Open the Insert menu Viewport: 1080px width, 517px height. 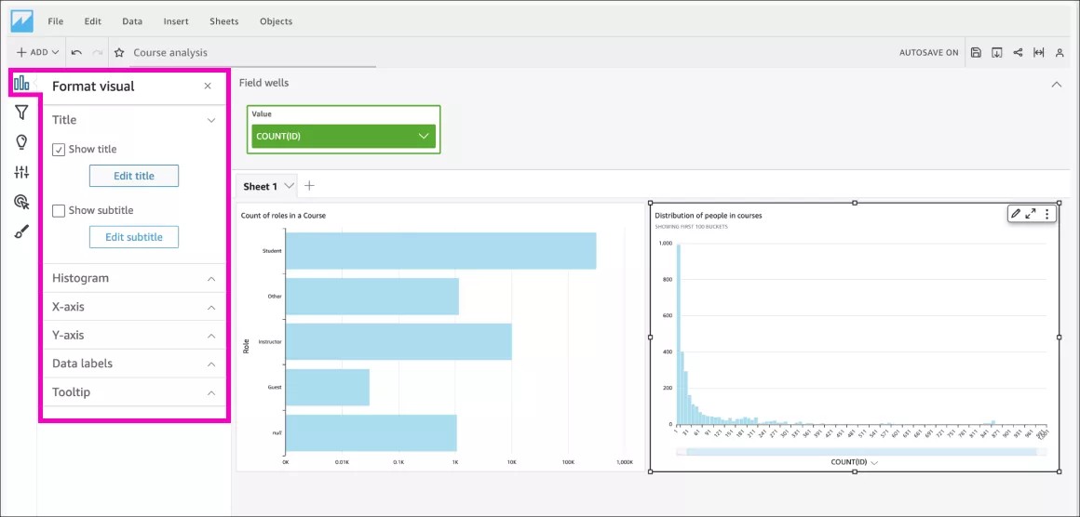pyautogui.click(x=175, y=21)
